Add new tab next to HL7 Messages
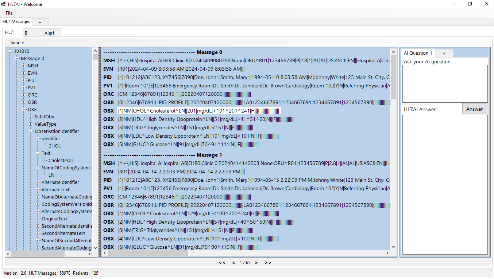This screenshot has height=279, width=494. pos(40,22)
